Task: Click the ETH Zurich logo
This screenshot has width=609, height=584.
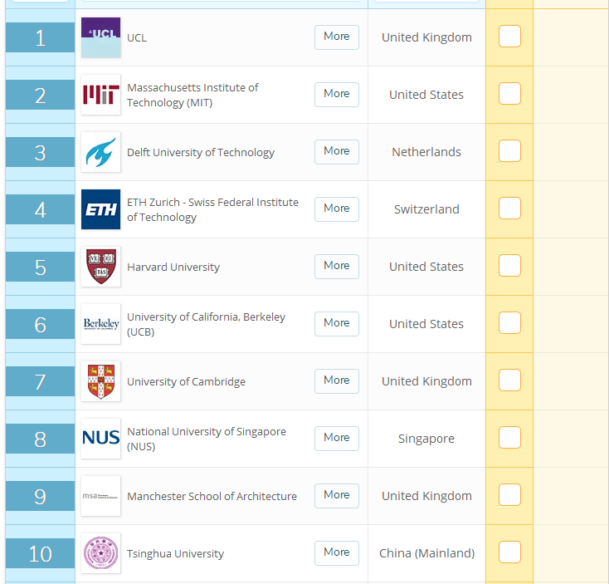Action: [x=100, y=209]
